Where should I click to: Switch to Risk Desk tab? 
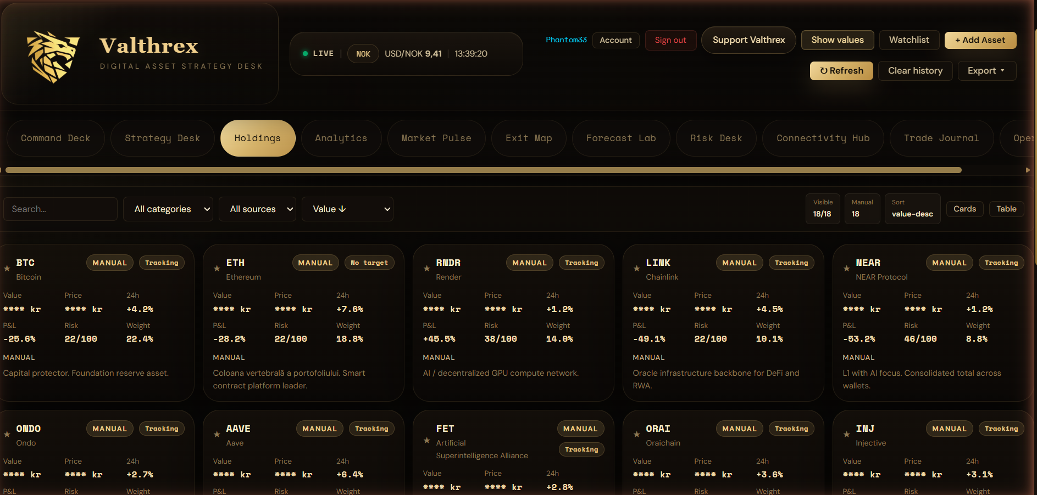click(716, 138)
